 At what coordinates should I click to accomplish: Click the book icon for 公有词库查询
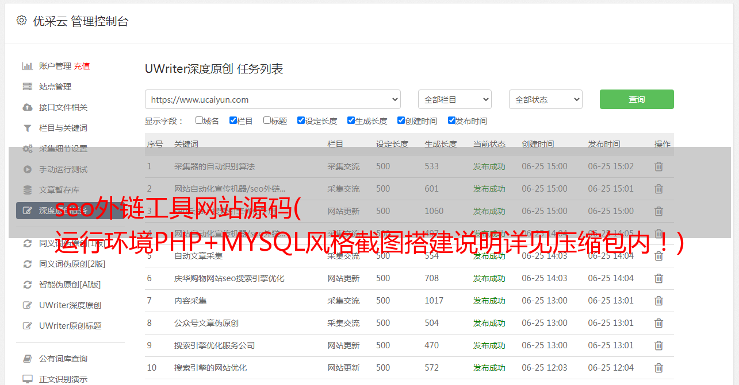[27, 359]
